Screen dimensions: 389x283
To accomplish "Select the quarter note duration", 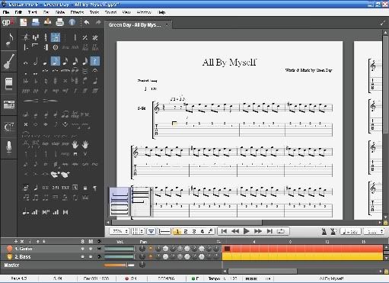I will pos(46,61).
